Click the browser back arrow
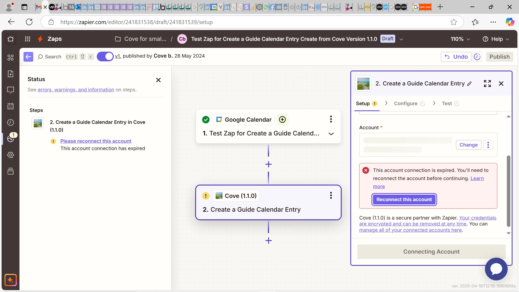The image size is (519, 292). click(11, 22)
